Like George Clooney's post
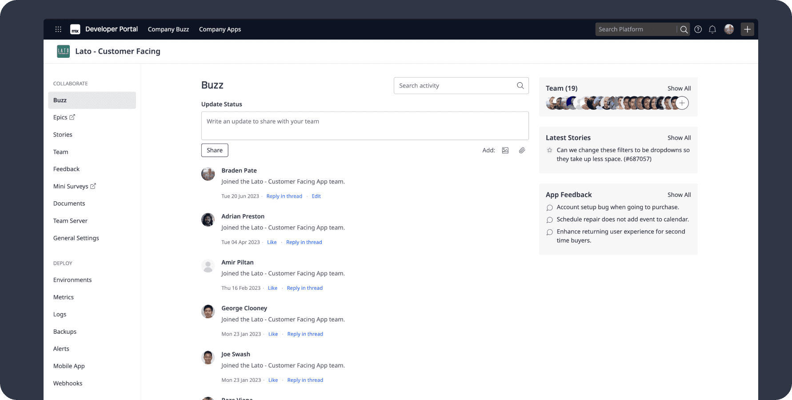Image resolution: width=792 pixels, height=400 pixels. click(x=273, y=334)
